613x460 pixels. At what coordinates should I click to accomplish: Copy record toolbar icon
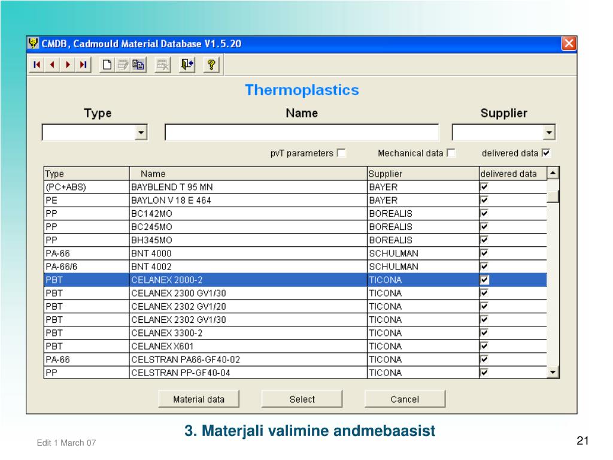click(x=138, y=65)
